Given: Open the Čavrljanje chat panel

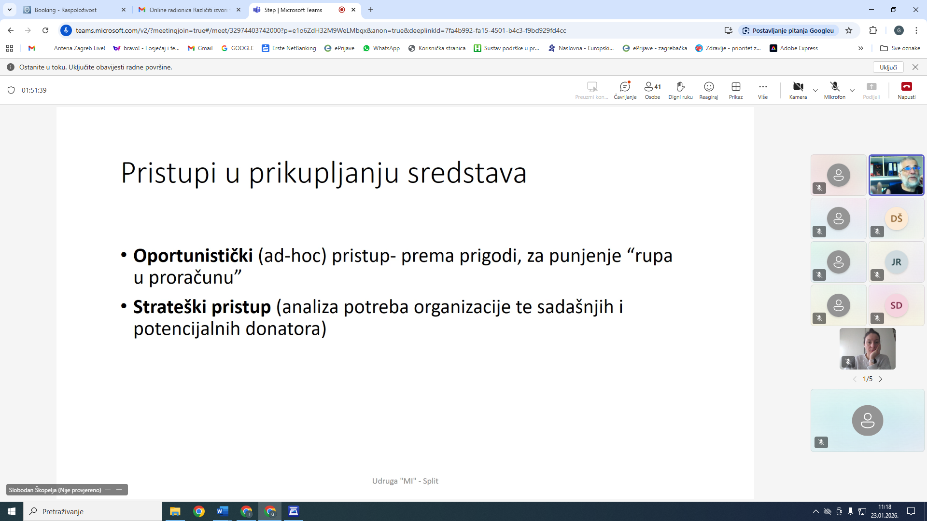Looking at the screenshot, I should click(625, 90).
